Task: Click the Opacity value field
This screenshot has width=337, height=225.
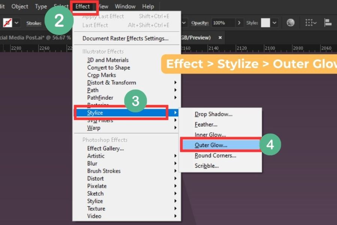Action: point(223,23)
